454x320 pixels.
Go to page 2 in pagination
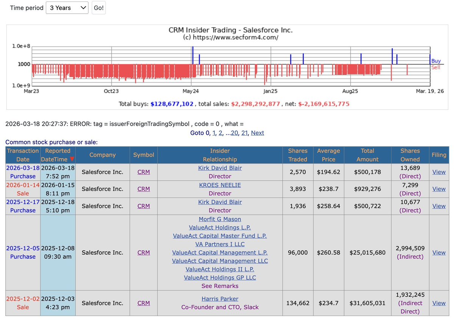coord(220,133)
